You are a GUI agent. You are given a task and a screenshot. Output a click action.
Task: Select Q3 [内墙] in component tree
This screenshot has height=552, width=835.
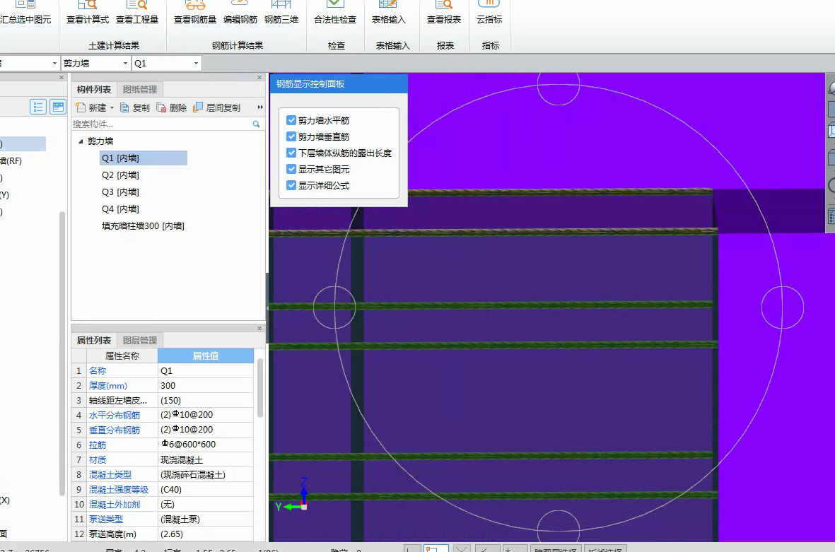point(120,192)
